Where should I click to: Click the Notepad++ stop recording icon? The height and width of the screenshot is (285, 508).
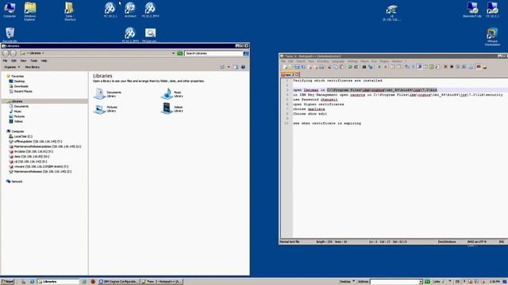(452, 66)
